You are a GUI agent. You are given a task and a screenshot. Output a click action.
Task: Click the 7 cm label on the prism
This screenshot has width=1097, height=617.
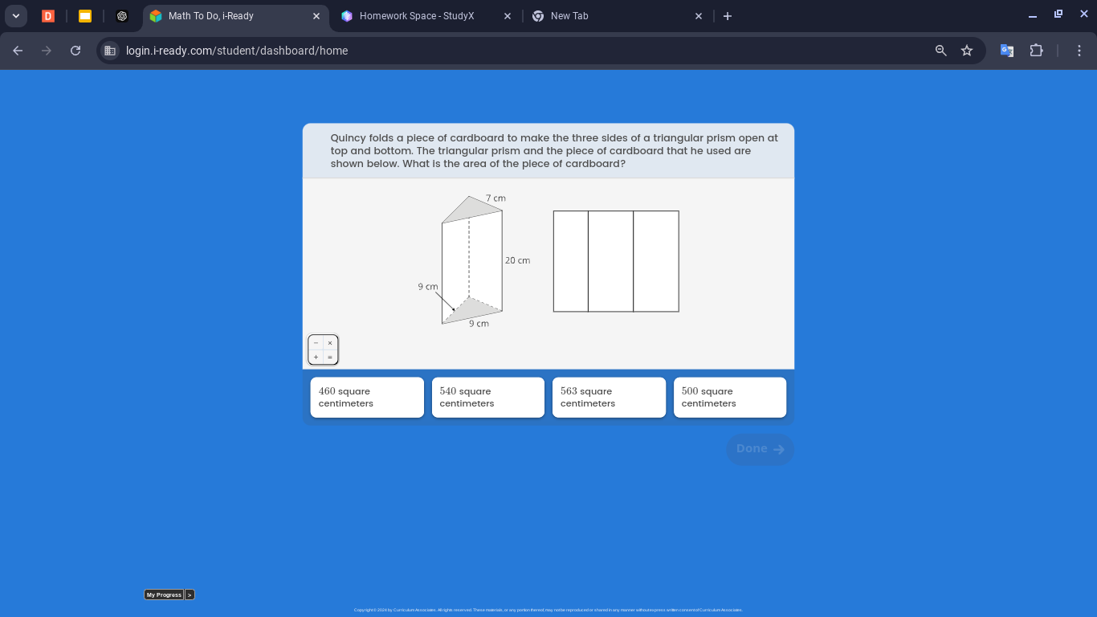coord(495,198)
